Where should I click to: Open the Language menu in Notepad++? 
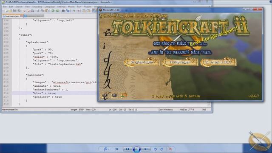pos(50,7)
